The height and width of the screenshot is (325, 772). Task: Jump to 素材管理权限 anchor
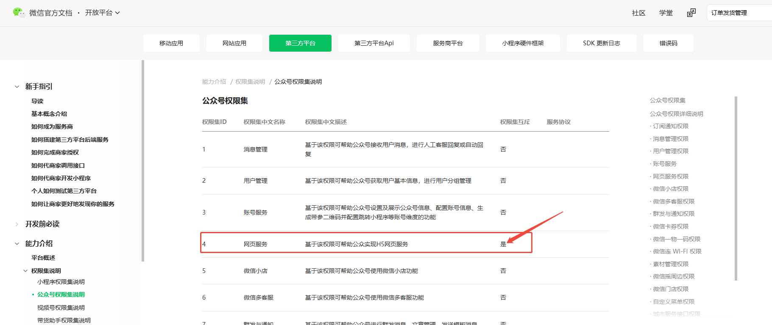[671, 264]
